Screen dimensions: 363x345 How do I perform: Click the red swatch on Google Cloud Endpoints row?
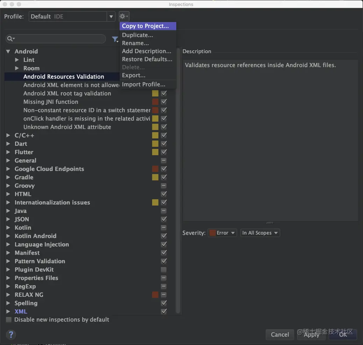tap(155, 169)
